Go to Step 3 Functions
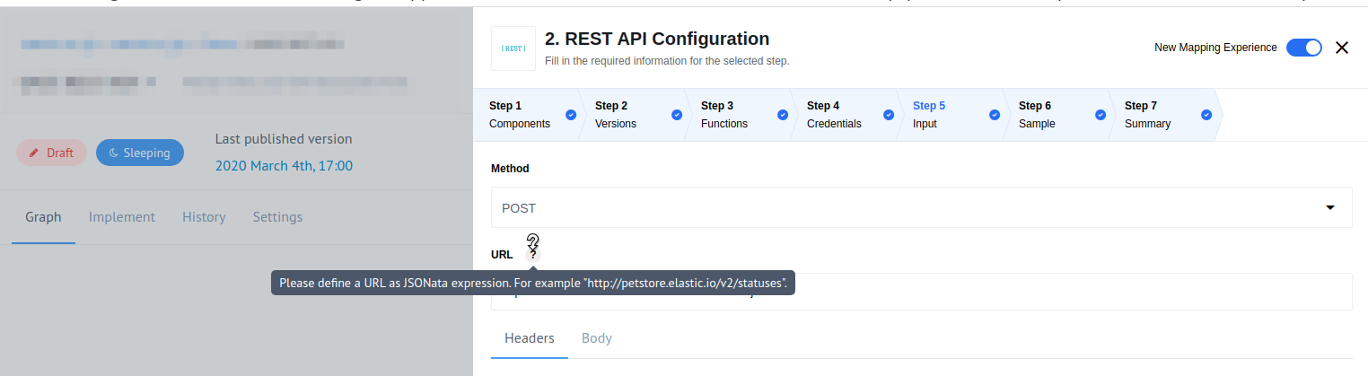 pos(730,115)
